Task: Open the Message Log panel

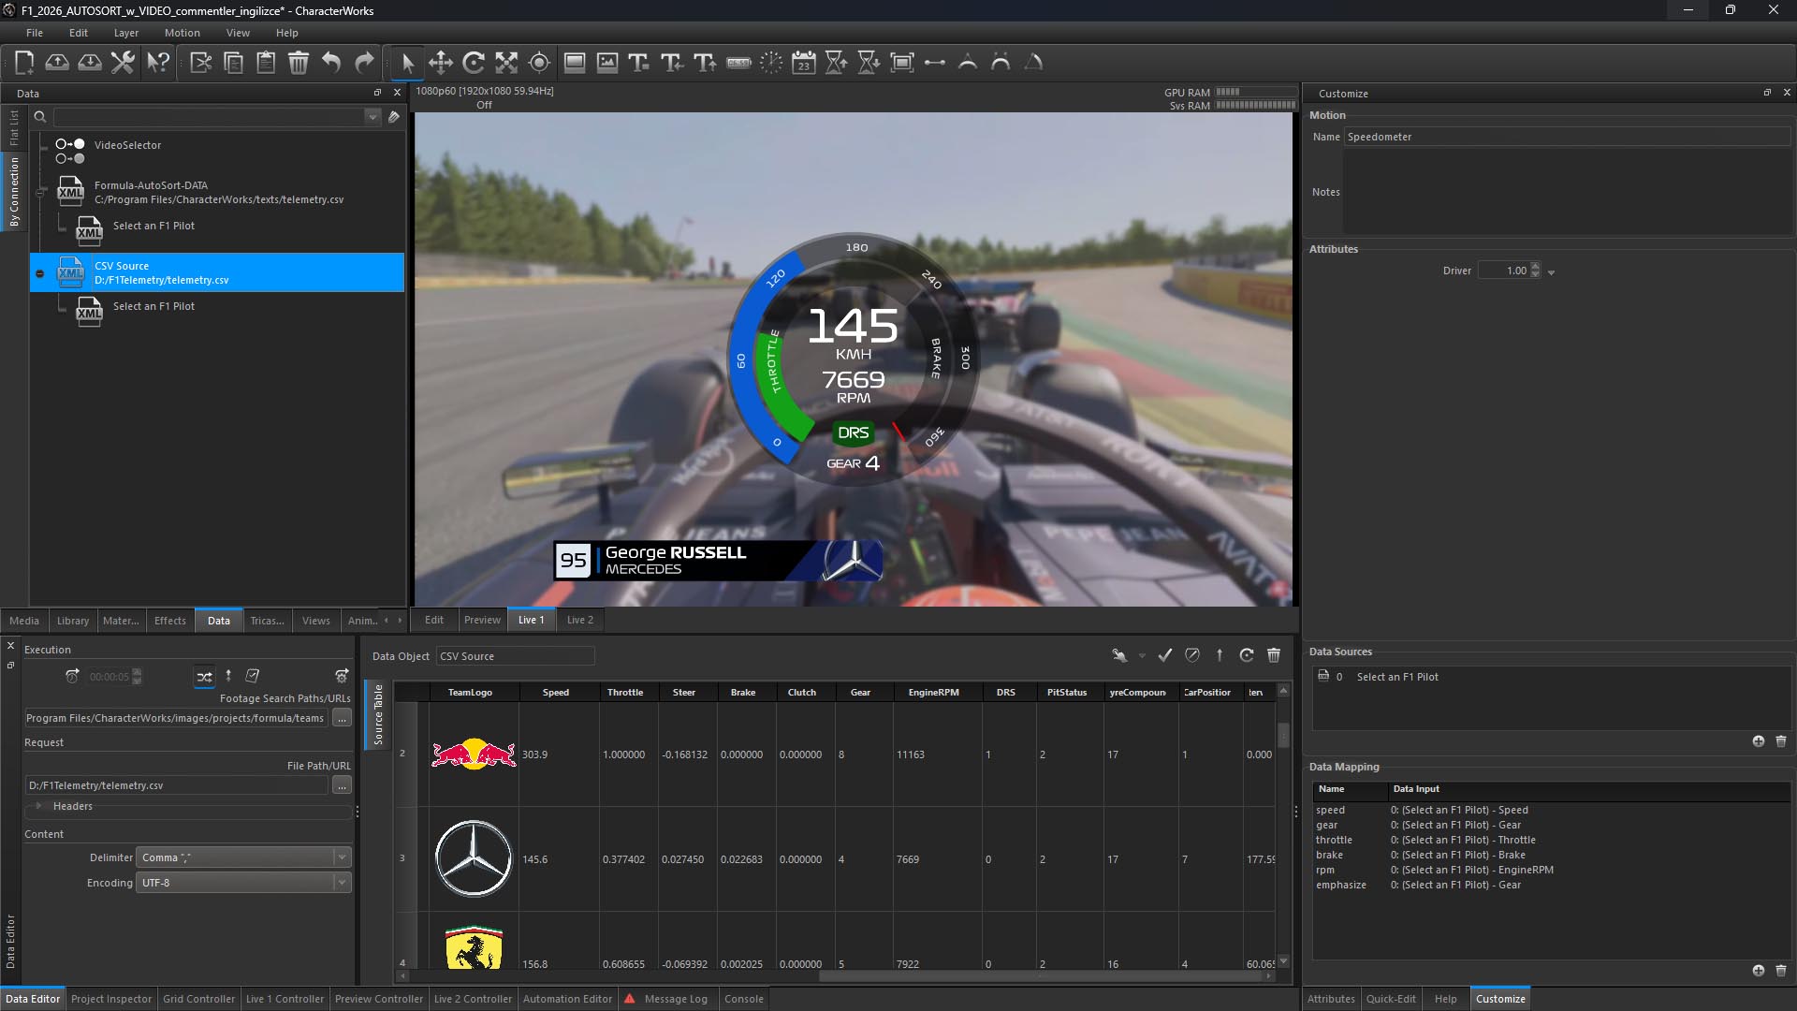Action: 675,999
